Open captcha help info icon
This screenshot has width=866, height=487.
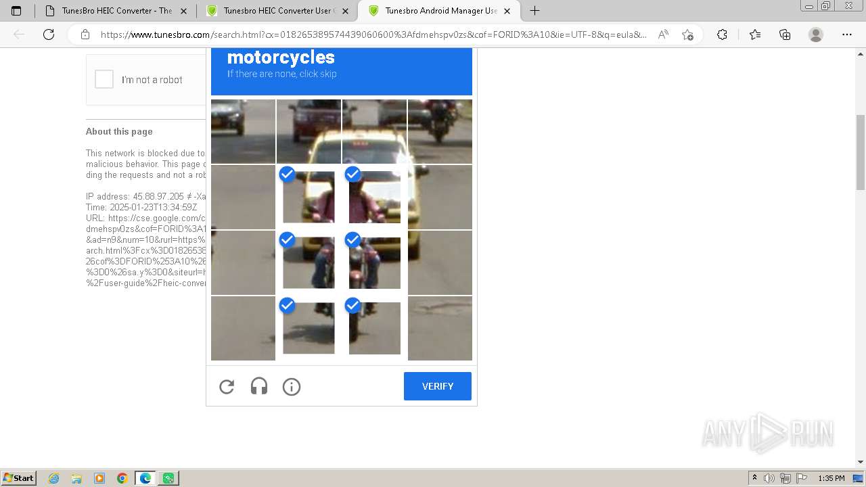click(292, 386)
